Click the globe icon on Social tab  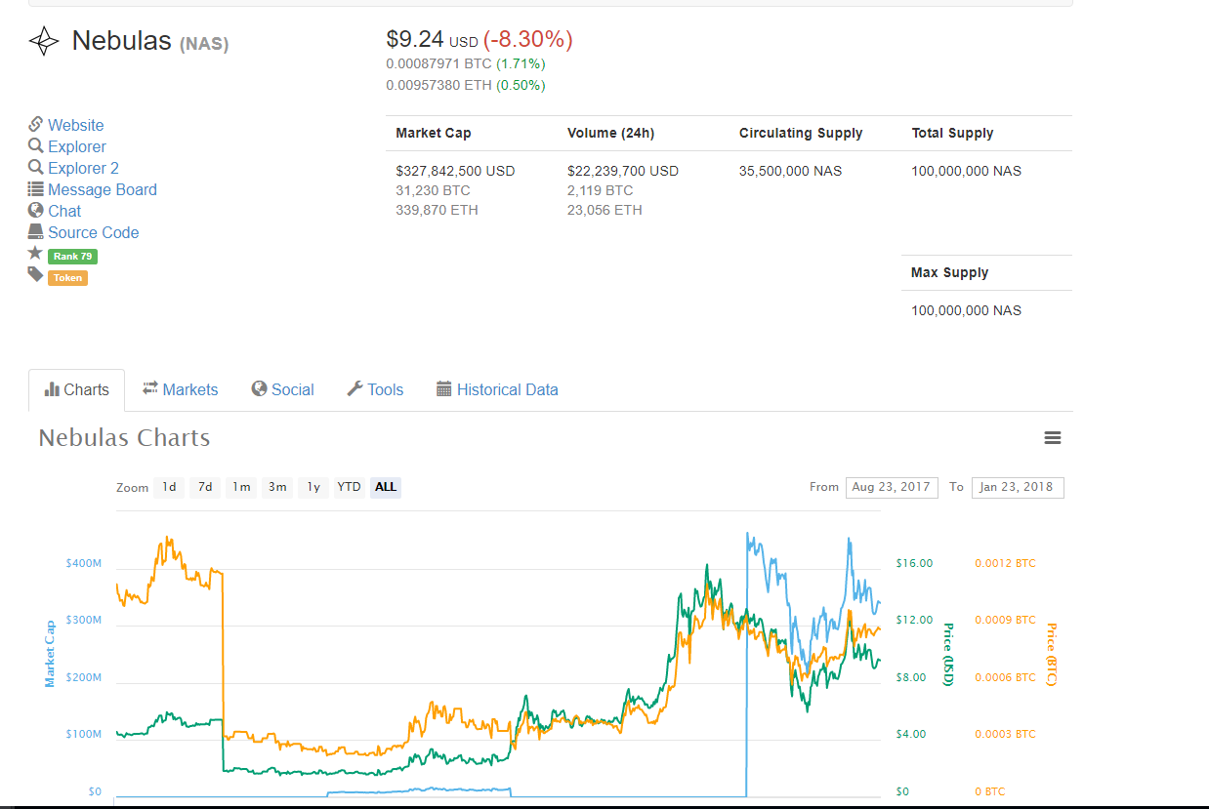pyautogui.click(x=259, y=388)
